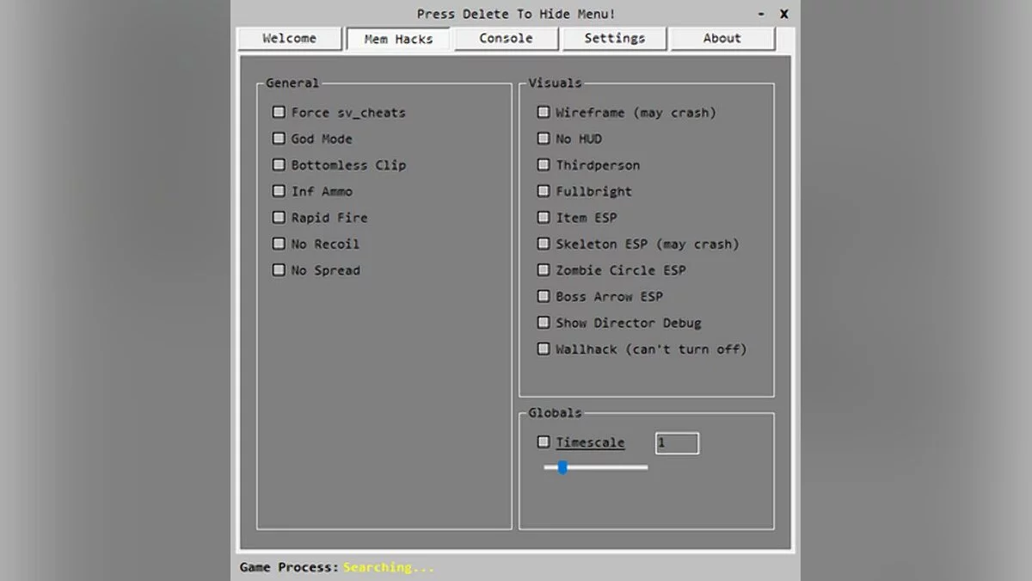Image resolution: width=1032 pixels, height=581 pixels.
Task: Toggle Wireframe (may crash) checkbox
Action: pos(544,112)
